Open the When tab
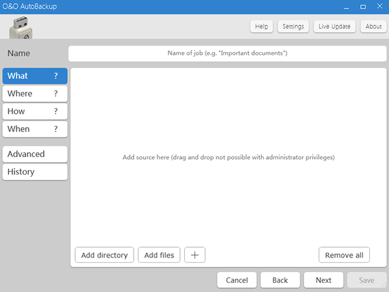The image size is (389, 292). pos(35,129)
